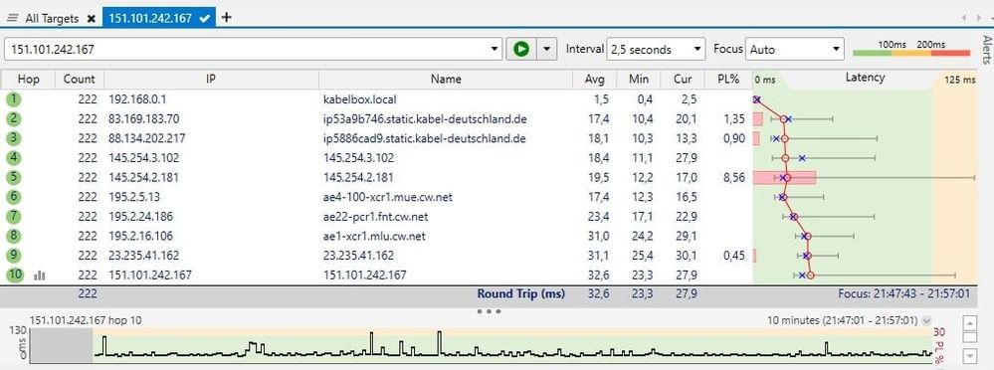Click packet loss value 8,56
Viewport: 994px width, 370px height.
[733, 177]
